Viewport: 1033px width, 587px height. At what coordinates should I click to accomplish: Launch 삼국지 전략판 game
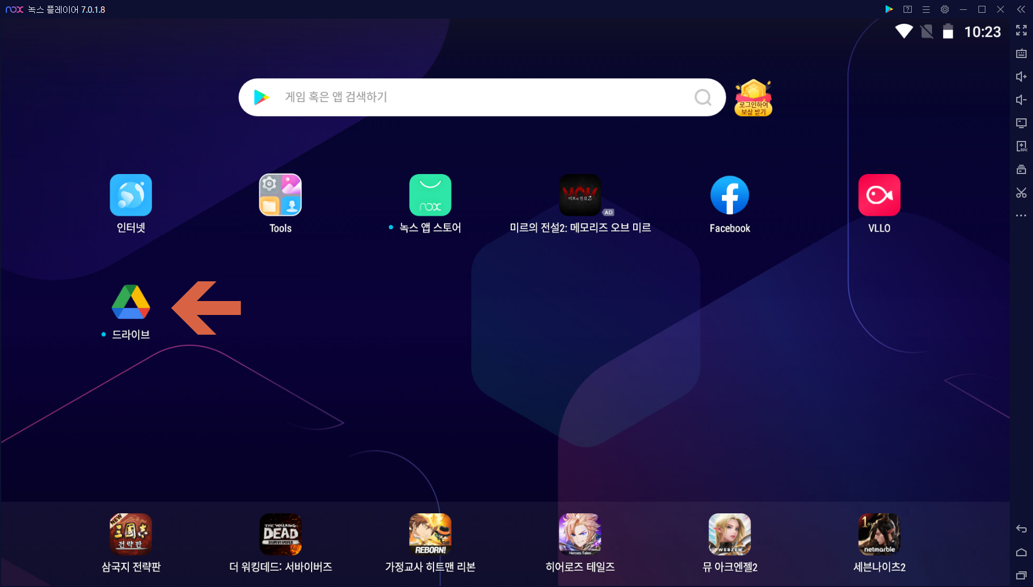coord(131,534)
